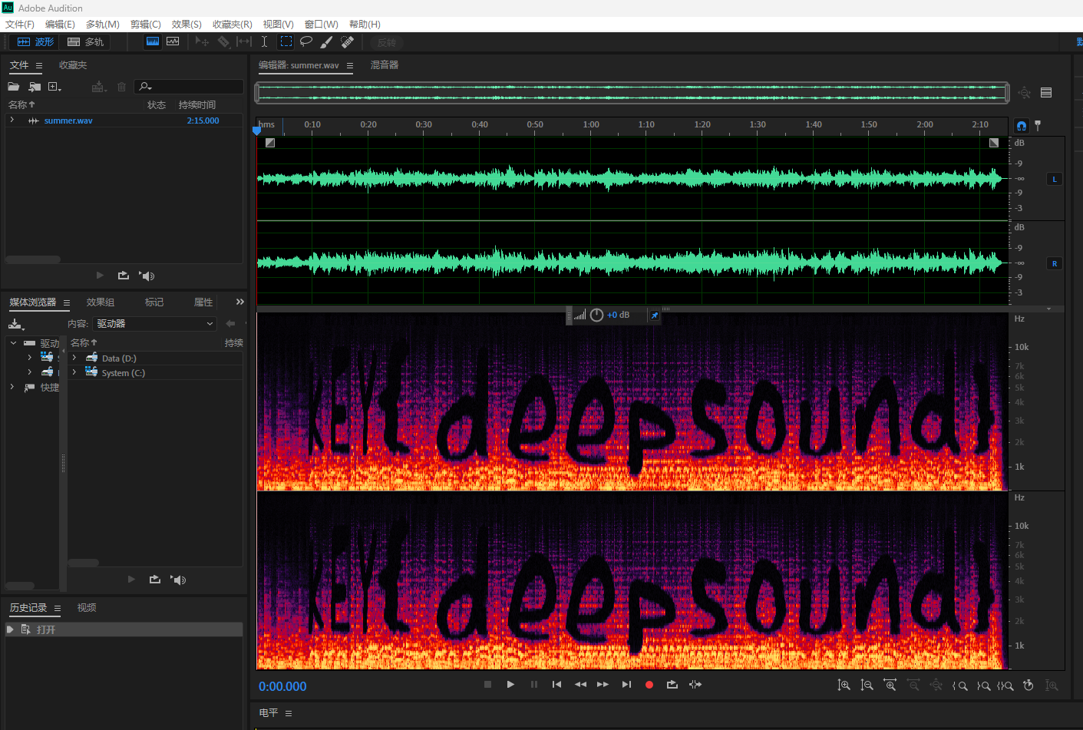Screen dimensions: 1083x730
Task: Toggle snapping magnet icon
Action: point(1021,126)
